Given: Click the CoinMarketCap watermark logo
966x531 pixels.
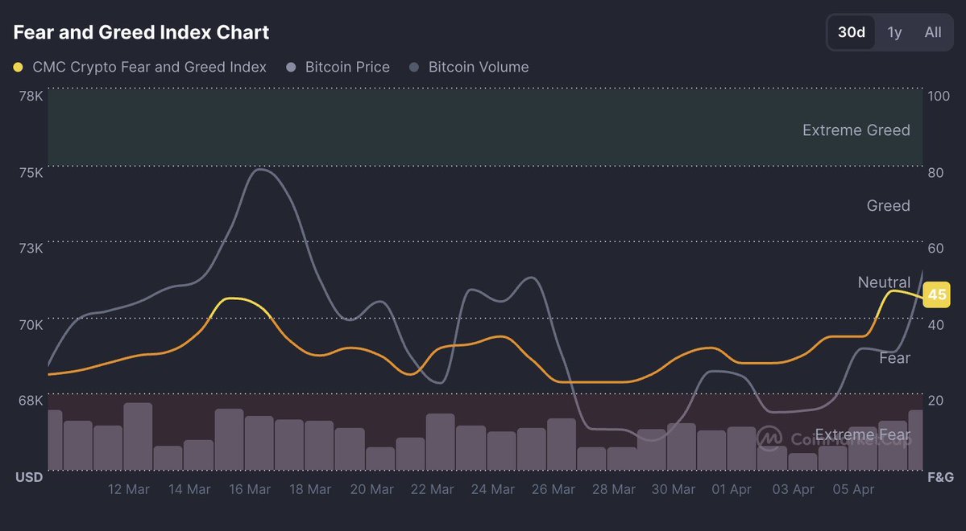Looking at the screenshot, I should point(769,438).
